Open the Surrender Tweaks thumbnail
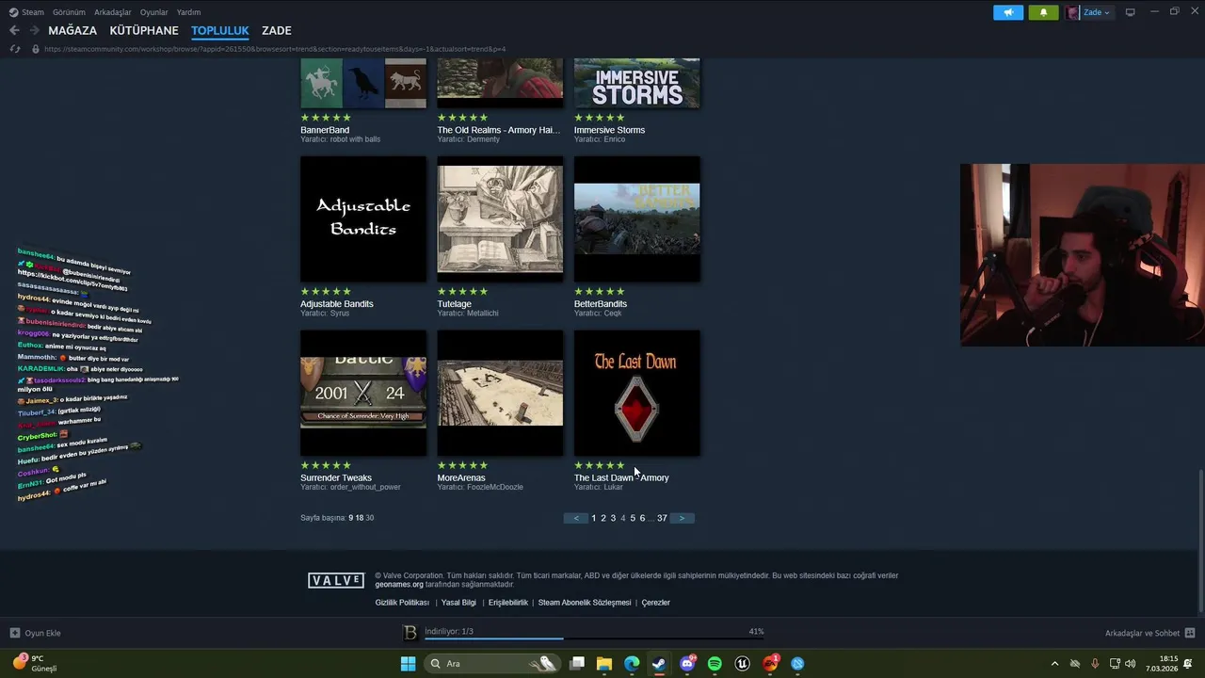1205x678 pixels. click(363, 393)
